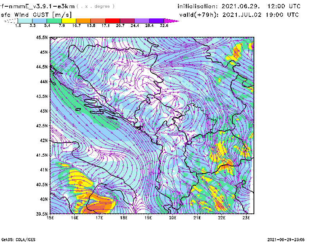Click the light blue legend swatch
Viewport: 313px width, 242px height.
[40, 21]
